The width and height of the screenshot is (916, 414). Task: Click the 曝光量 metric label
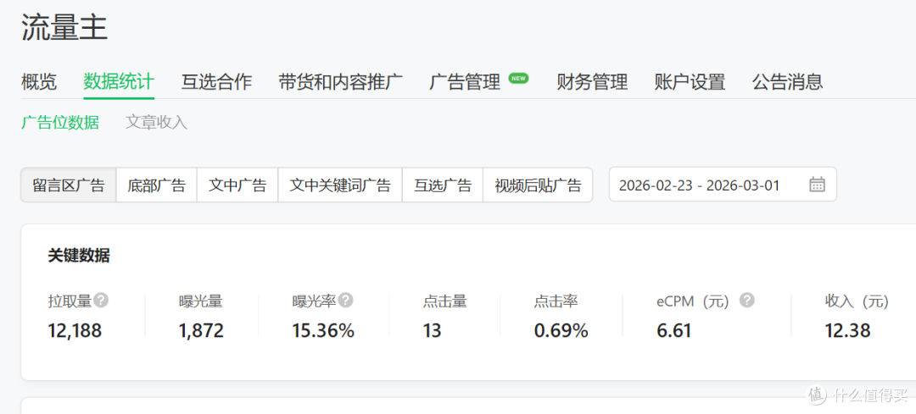click(201, 301)
